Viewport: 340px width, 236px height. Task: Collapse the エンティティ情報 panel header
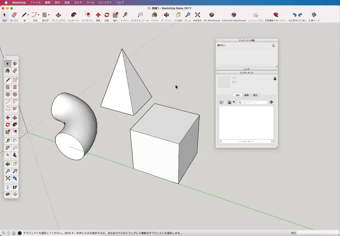click(247, 40)
